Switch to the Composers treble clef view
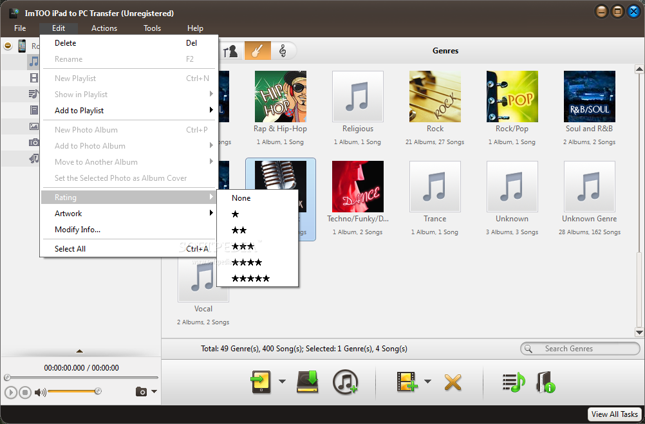Image resolution: width=645 pixels, height=424 pixels. (x=283, y=51)
